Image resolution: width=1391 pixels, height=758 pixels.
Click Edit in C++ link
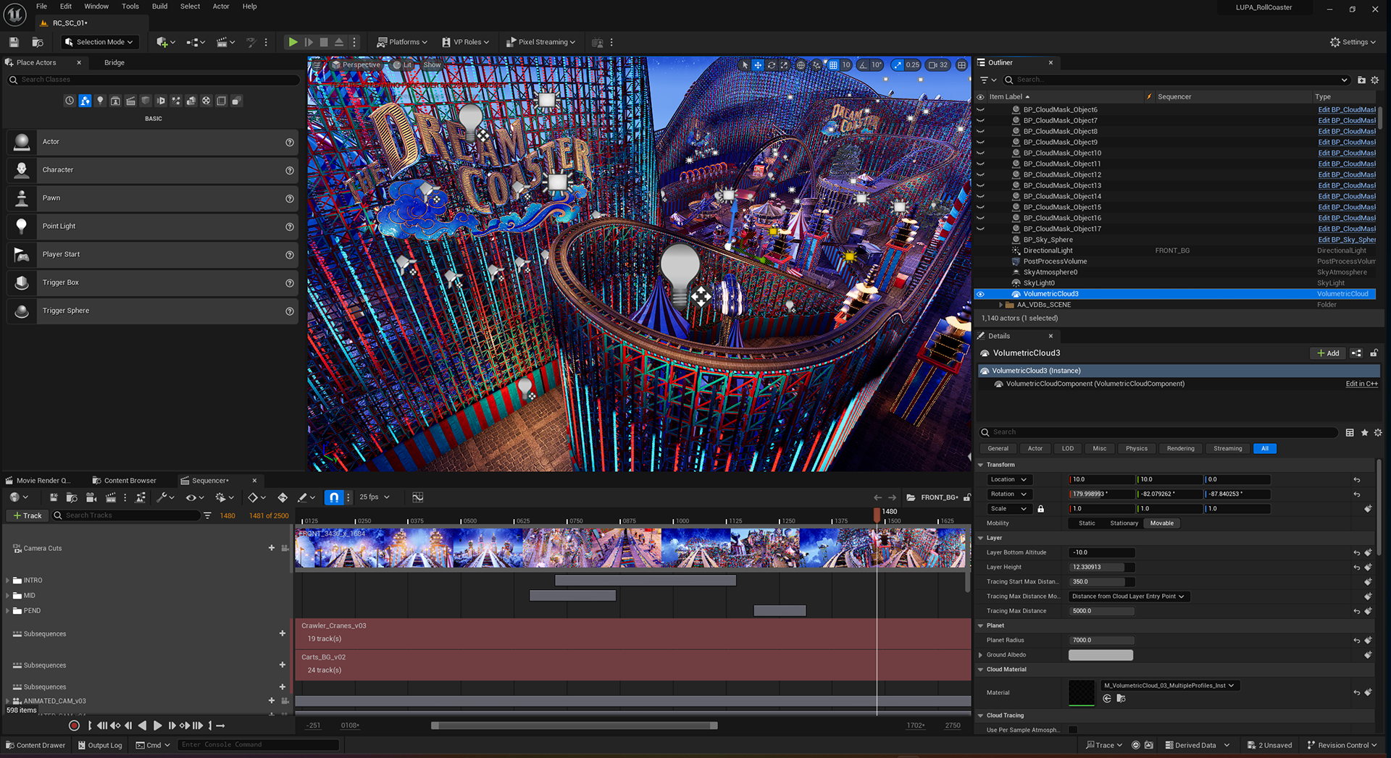pos(1361,384)
